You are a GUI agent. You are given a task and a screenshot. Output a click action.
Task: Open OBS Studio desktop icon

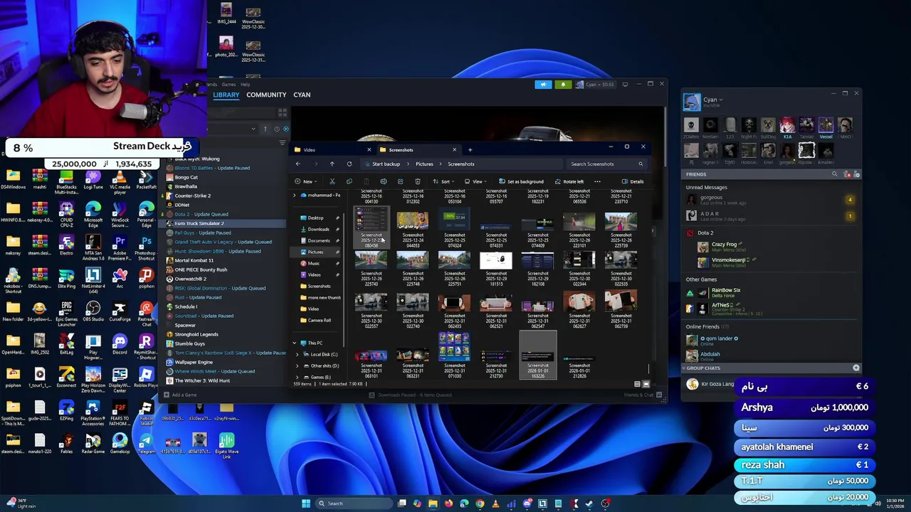93,311
